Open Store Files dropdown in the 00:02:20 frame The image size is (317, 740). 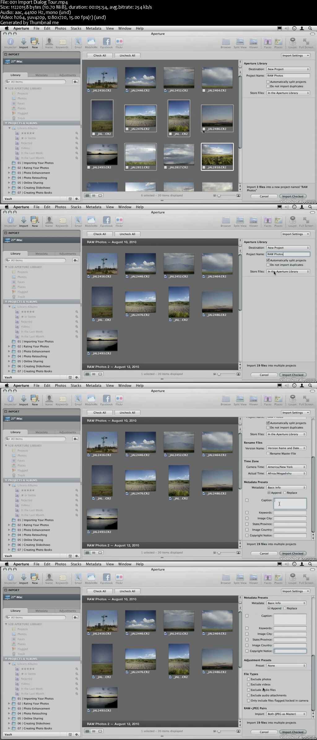click(288, 272)
